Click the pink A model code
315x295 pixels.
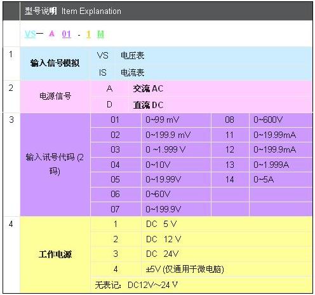click(x=51, y=34)
